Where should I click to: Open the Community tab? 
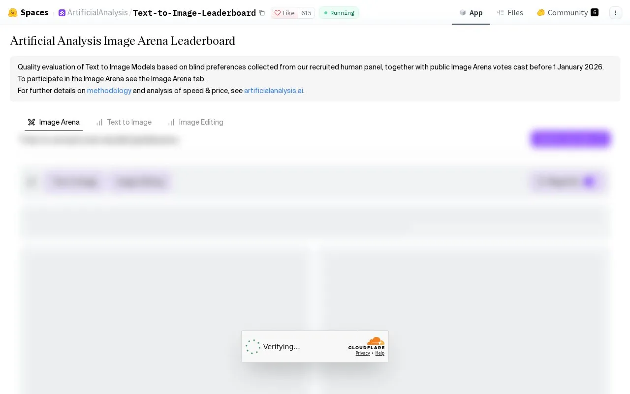pos(567,12)
